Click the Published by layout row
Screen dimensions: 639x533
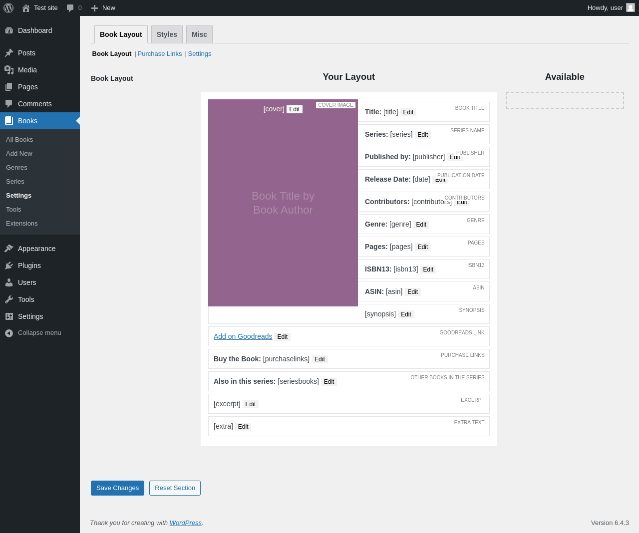(423, 157)
